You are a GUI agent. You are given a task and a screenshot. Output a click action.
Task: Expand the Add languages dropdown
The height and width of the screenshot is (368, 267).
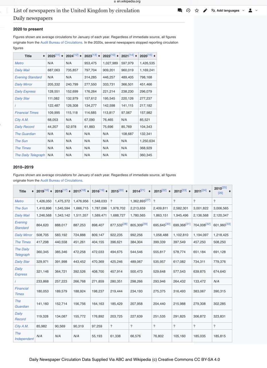[243, 11]
